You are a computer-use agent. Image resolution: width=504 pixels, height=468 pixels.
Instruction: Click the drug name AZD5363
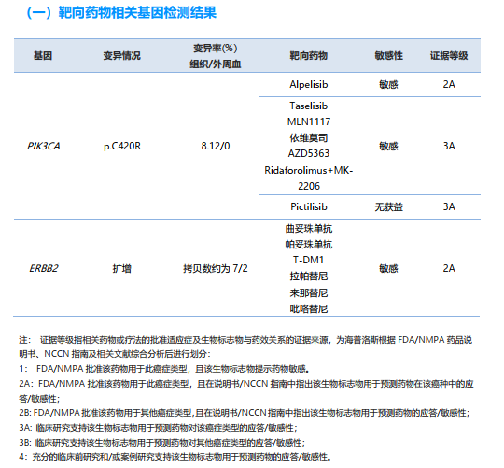click(309, 153)
